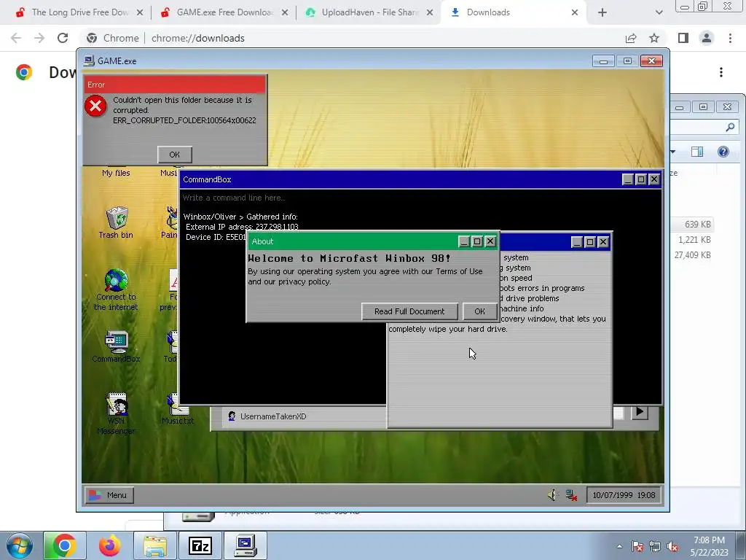Switch to GAME.exe Free Download tab
The height and width of the screenshot is (560, 746).
tap(224, 12)
